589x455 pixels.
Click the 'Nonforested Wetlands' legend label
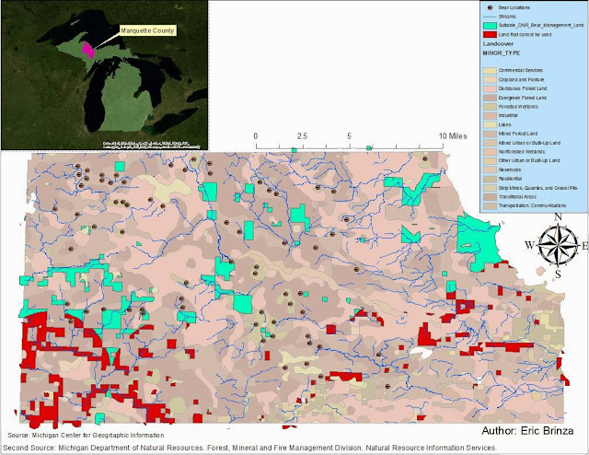coord(522,152)
